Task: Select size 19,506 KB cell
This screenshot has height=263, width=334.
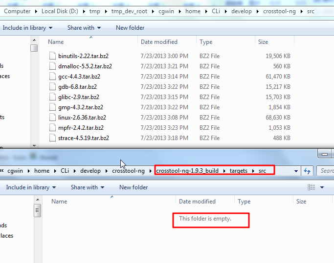Action: tap(278, 56)
